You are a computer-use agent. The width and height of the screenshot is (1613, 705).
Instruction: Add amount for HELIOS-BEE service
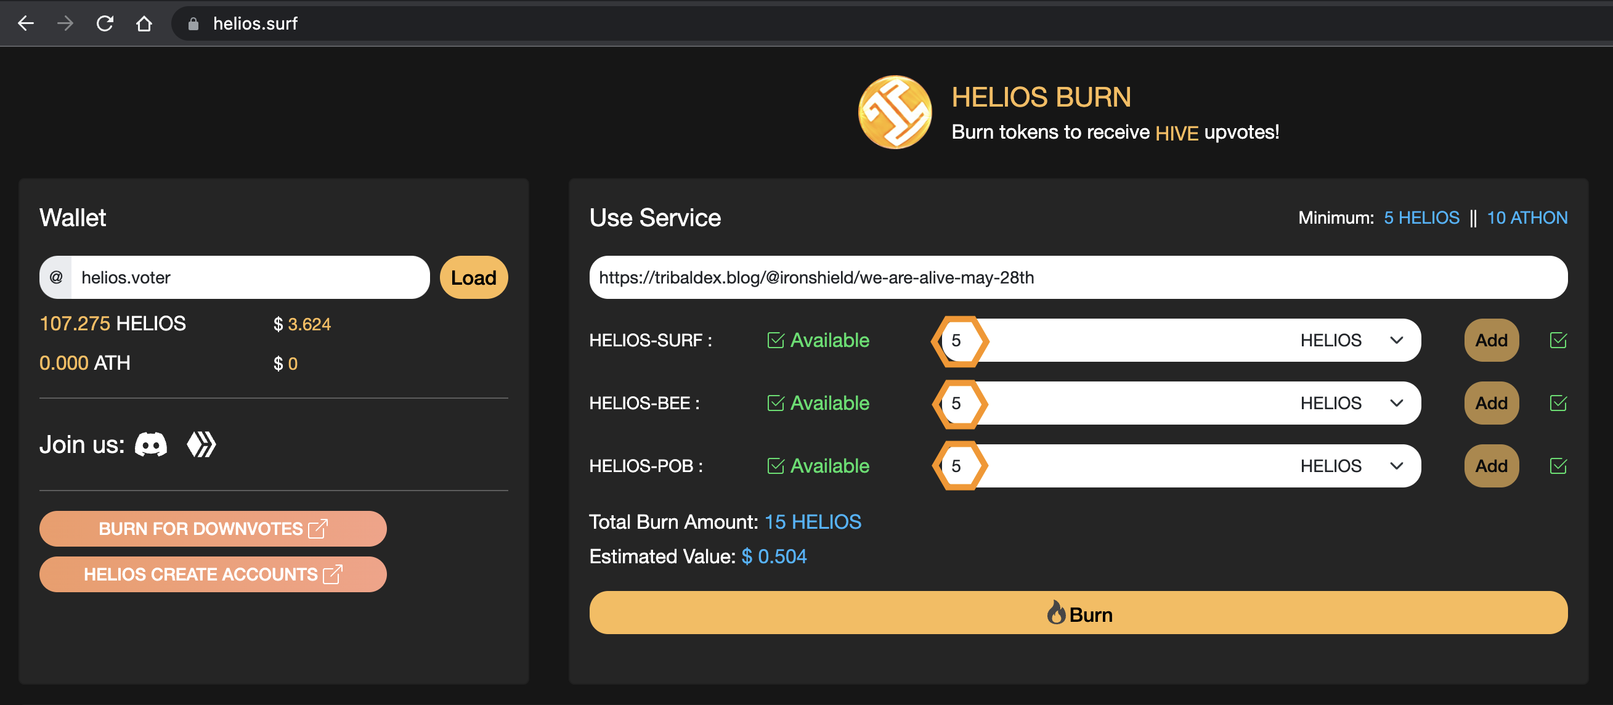click(x=1491, y=402)
